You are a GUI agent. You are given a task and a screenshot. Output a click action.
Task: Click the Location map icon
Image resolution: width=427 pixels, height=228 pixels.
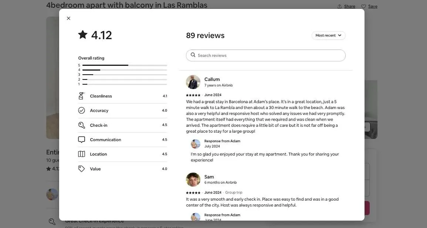(x=82, y=154)
